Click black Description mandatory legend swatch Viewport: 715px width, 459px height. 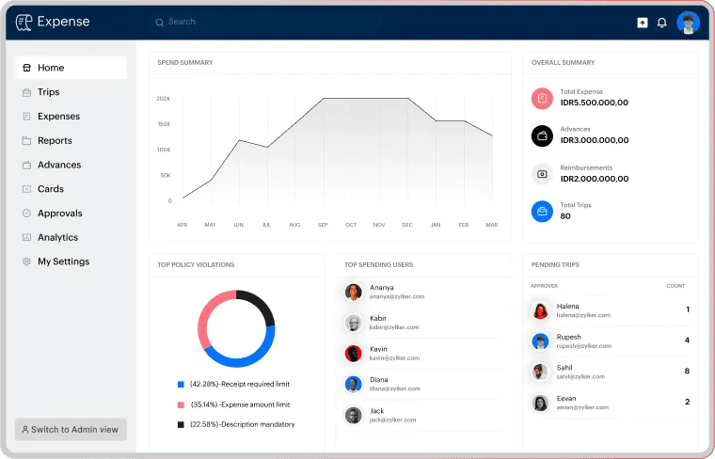tap(181, 424)
